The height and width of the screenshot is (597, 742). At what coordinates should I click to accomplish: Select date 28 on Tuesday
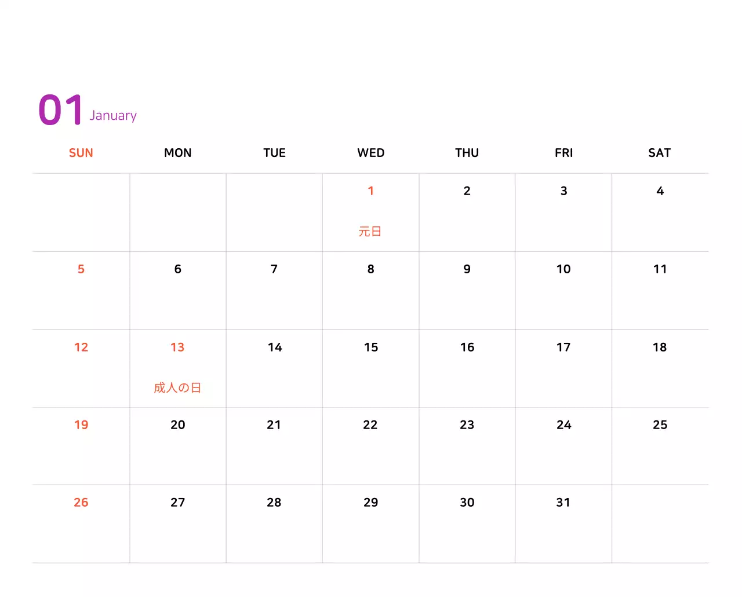[274, 503]
